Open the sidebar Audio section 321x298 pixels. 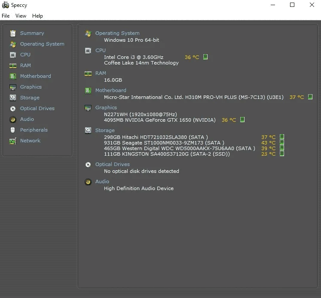[27, 119]
